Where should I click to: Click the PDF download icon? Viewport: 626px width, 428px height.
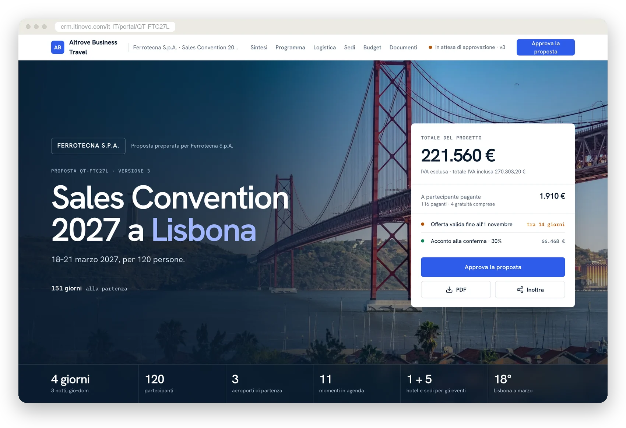(x=449, y=290)
